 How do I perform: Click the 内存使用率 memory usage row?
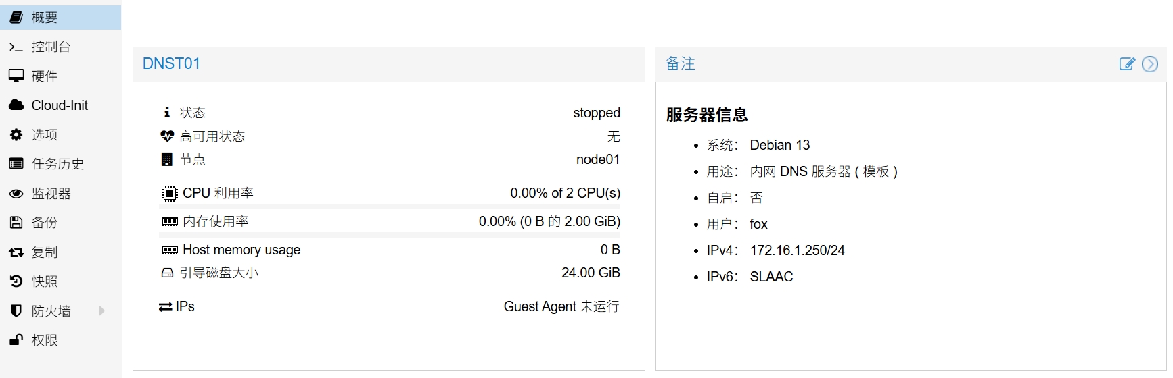390,221
